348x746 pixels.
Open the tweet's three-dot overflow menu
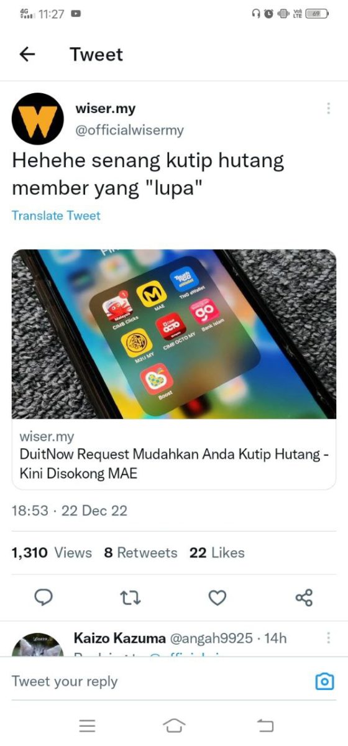(x=328, y=108)
